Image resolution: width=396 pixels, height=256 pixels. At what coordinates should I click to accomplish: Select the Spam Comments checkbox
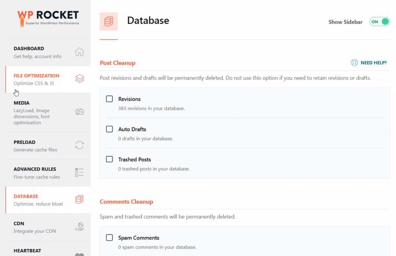pyautogui.click(x=109, y=237)
